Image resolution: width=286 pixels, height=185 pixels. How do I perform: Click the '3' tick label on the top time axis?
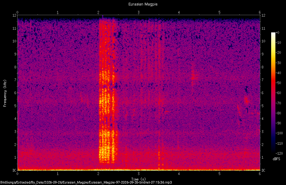[x=139, y=12]
